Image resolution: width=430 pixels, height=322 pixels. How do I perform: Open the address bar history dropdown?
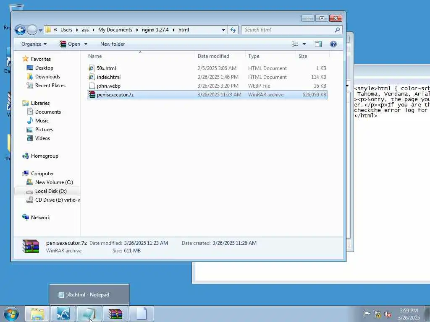click(x=223, y=30)
